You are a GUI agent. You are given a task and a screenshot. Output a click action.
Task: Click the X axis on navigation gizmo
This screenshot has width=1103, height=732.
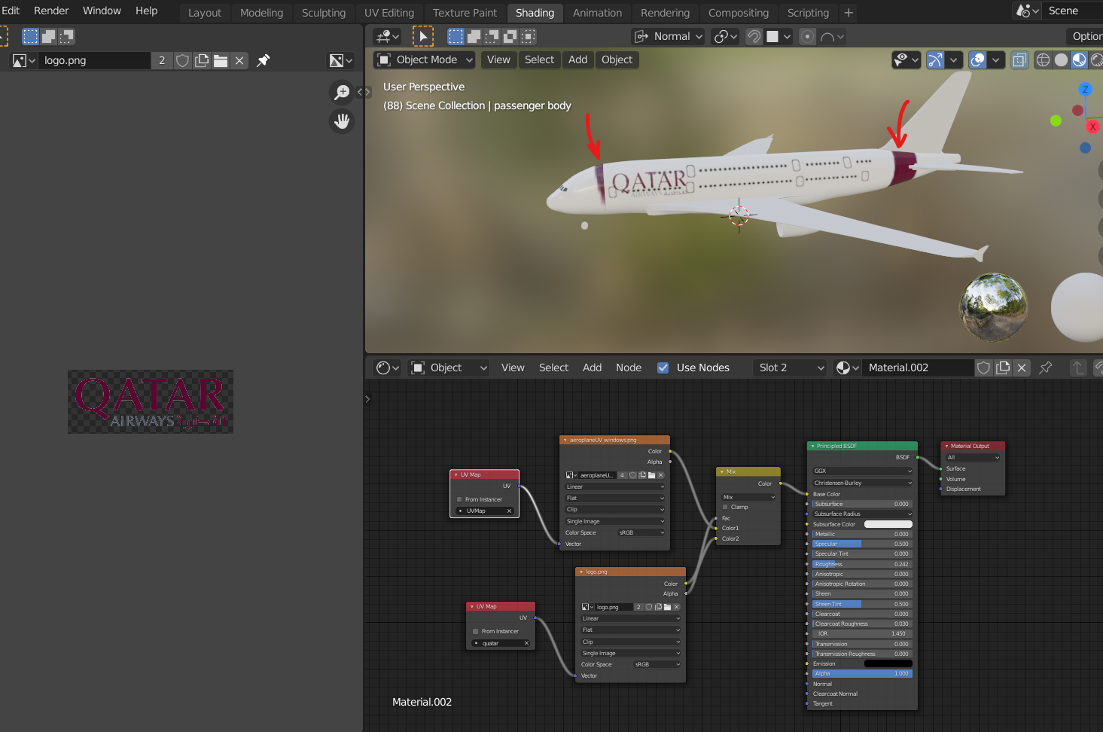click(x=1092, y=127)
